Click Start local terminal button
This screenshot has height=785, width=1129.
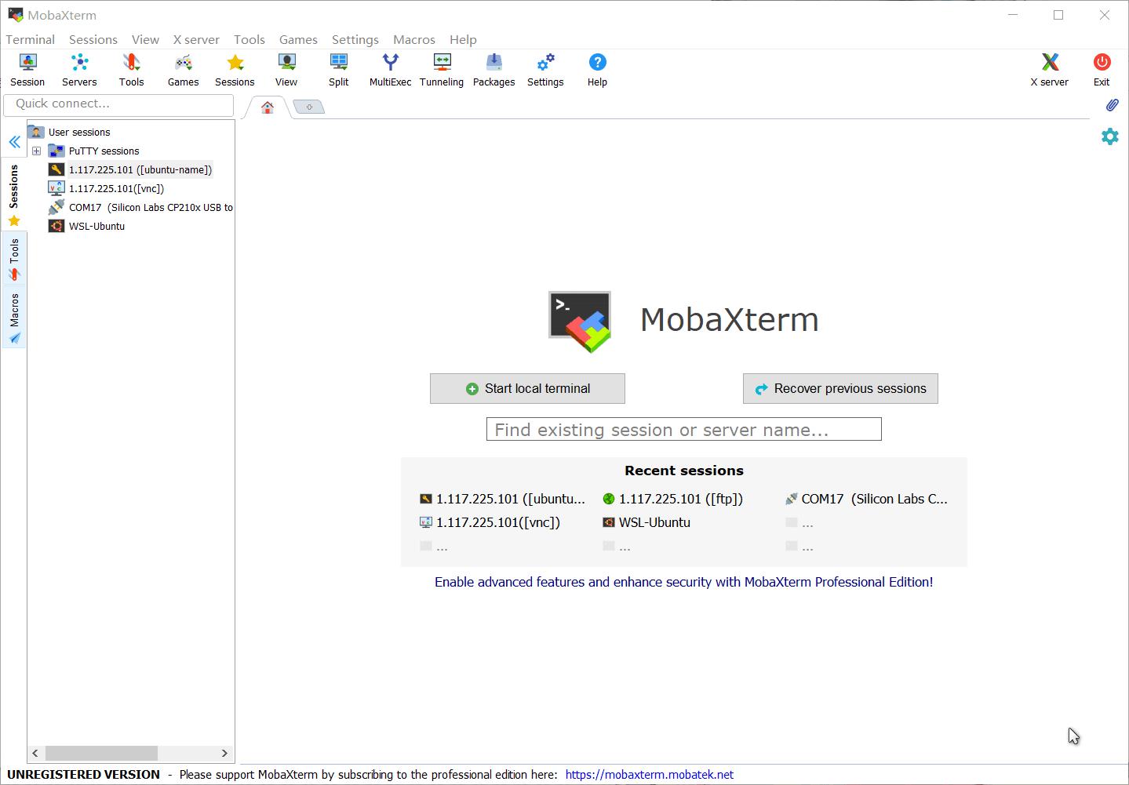tap(527, 388)
